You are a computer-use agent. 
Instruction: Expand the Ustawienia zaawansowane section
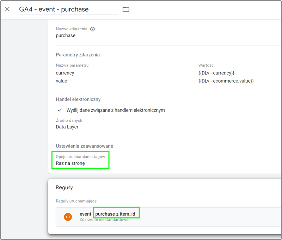click(84, 146)
